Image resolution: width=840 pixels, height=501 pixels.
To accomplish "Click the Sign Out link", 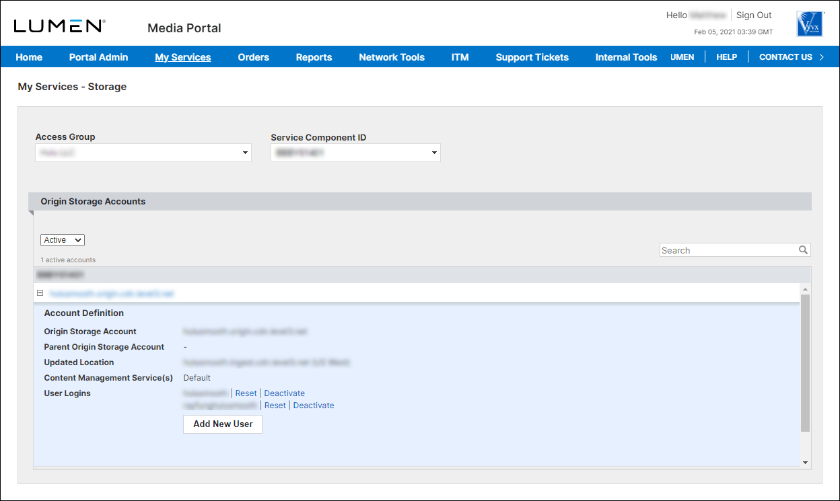I will 754,15.
